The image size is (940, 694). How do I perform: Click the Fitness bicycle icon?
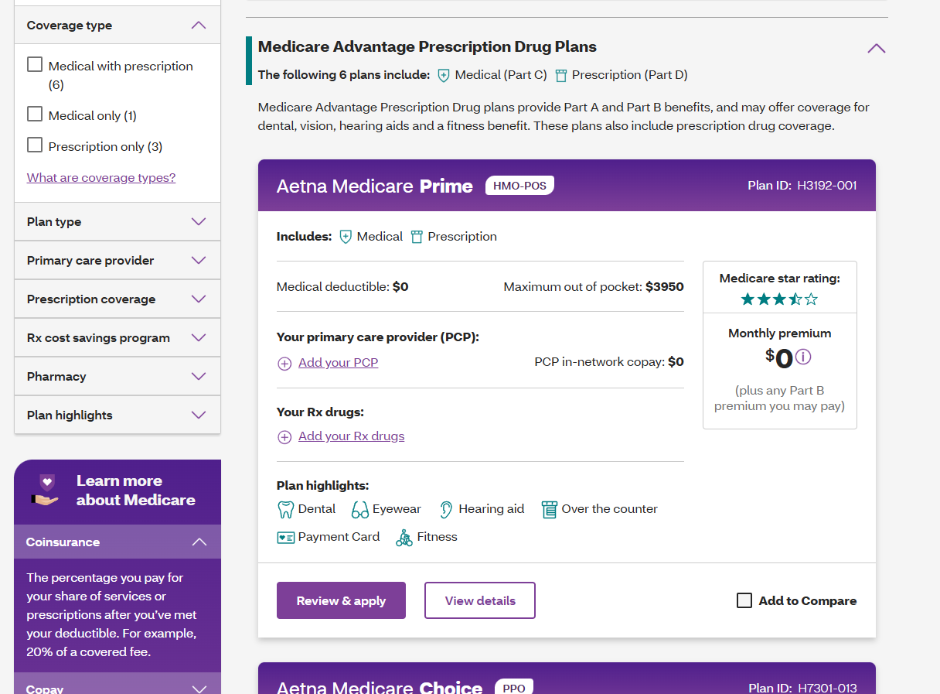tap(404, 537)
